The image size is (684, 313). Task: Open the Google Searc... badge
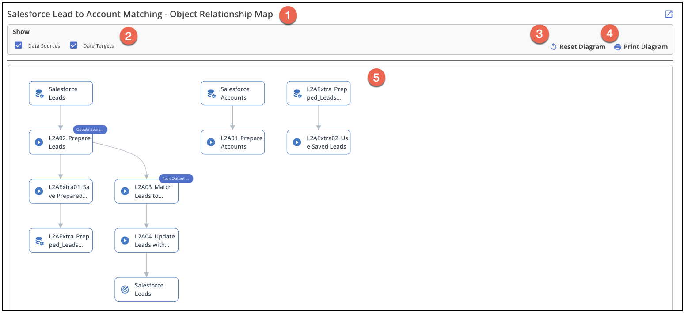[x=90, y=130]
